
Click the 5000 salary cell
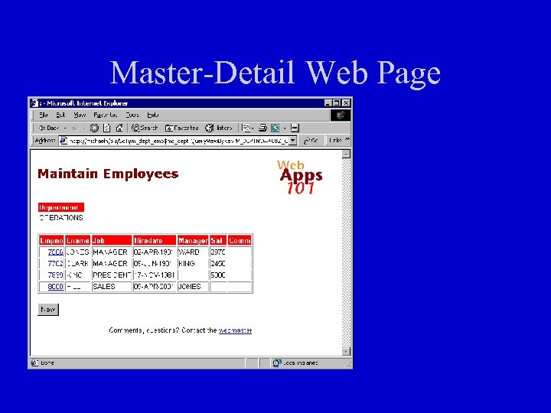218,275
